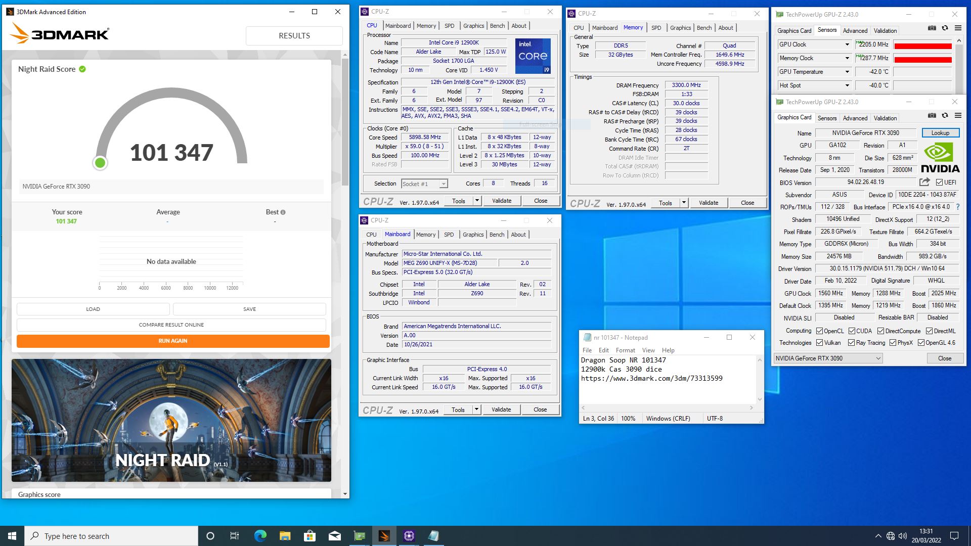Click the 3DMark logo
The width and height of the screenshot is (971, 546).
click(60, 34)
